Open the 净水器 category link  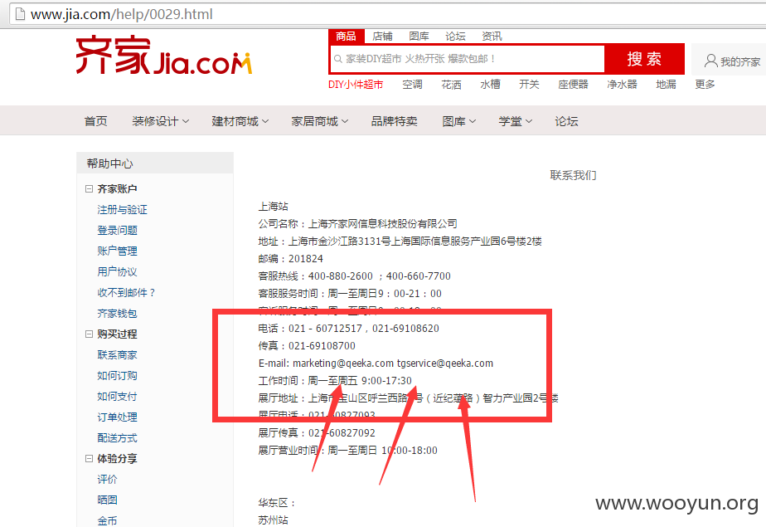click(x=622, y=85)
